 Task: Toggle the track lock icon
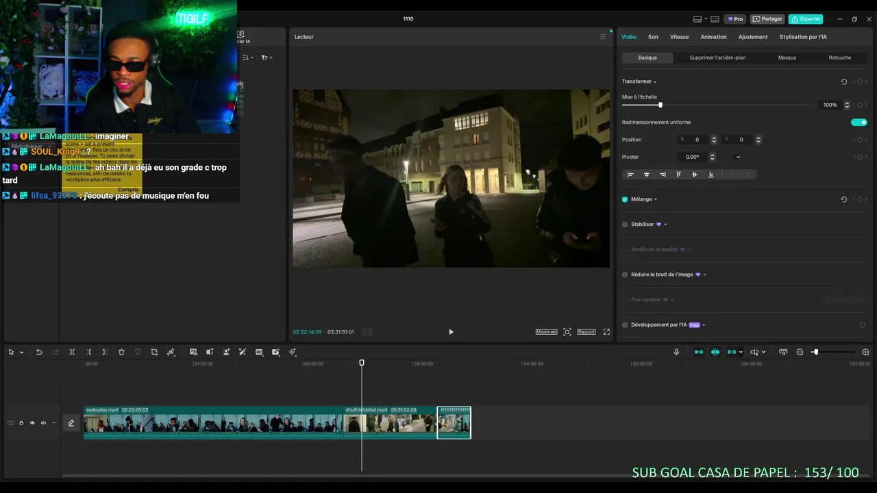tap(21, 423)
